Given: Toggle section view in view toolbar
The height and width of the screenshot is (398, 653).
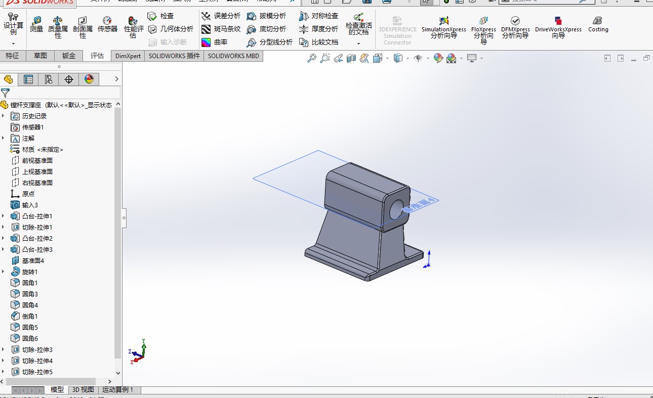Looking at the screenshot, I should pyautogui.click(x=351, y=59).
